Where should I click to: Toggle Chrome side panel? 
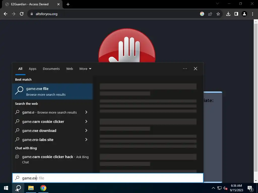[x=236, y=14]
